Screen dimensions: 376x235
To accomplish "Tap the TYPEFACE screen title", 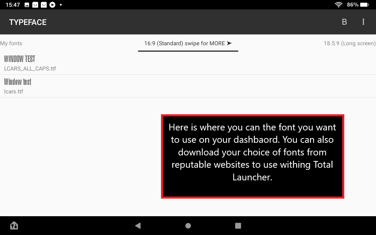I will click(28, 22).
